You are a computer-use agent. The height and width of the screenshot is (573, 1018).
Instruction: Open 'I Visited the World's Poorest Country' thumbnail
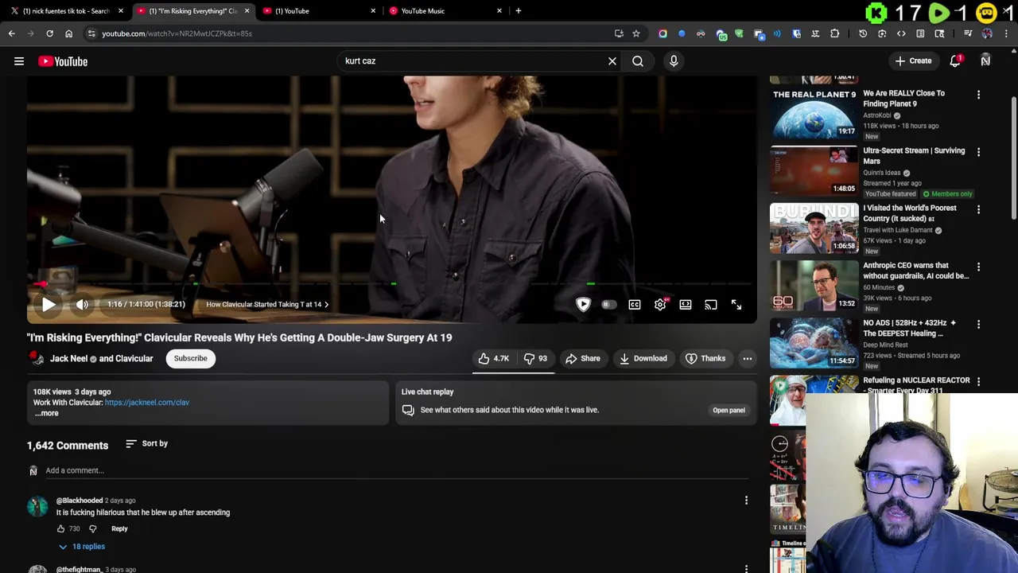[x=814, y=228]
